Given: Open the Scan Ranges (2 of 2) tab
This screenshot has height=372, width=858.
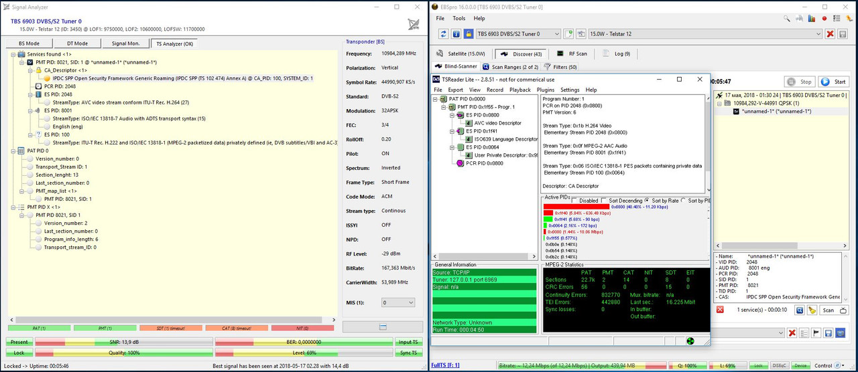Looking at the screenshot, I should [509, 66].
